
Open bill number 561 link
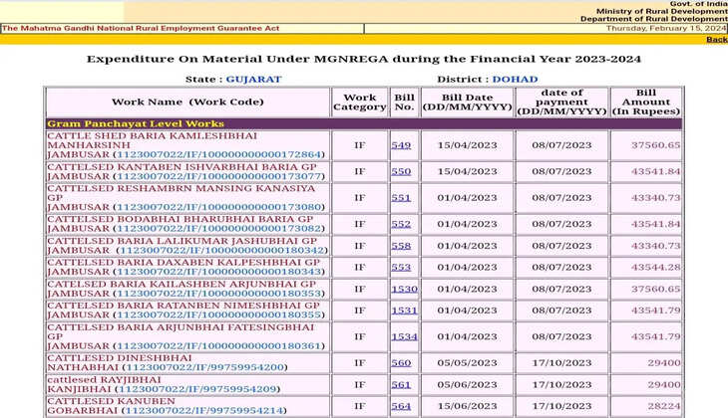(x=401, y=385)
